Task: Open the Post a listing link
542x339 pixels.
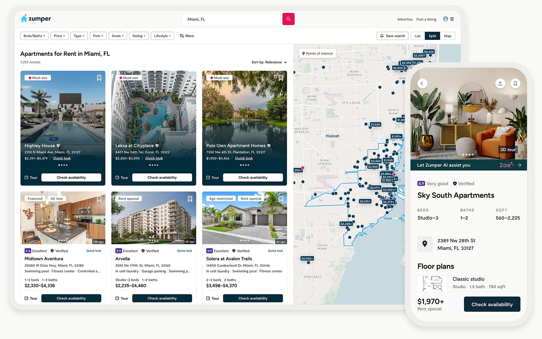Action: tap(426, 19)
